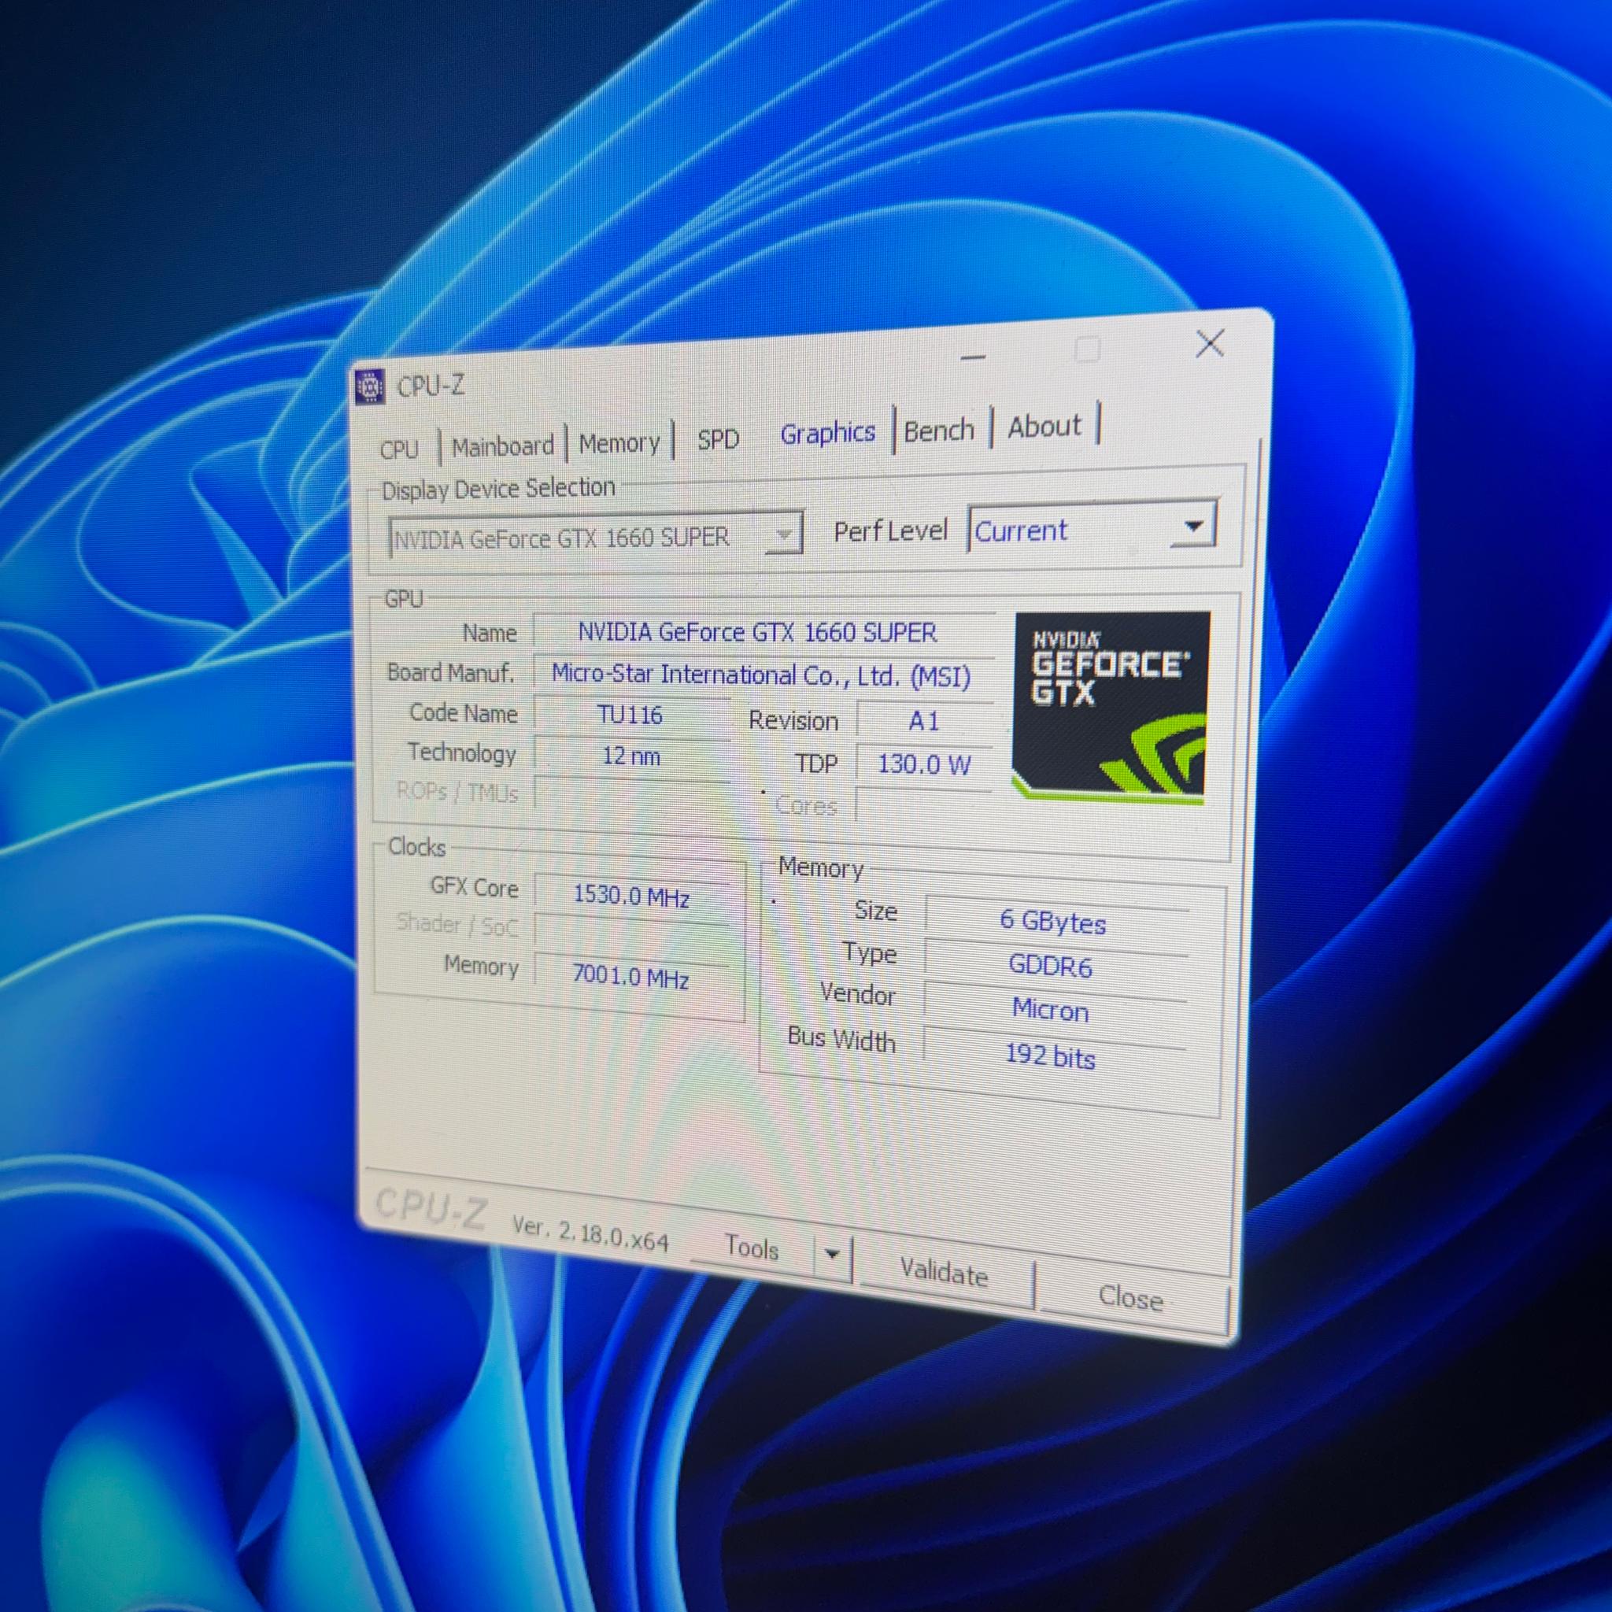Click the Technology 12 nm value

(631, 758)
